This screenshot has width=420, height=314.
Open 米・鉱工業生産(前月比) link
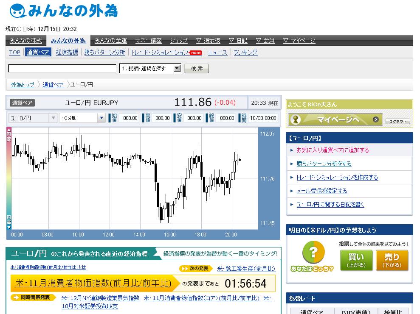pyautogui.click(x=246, y=269)
